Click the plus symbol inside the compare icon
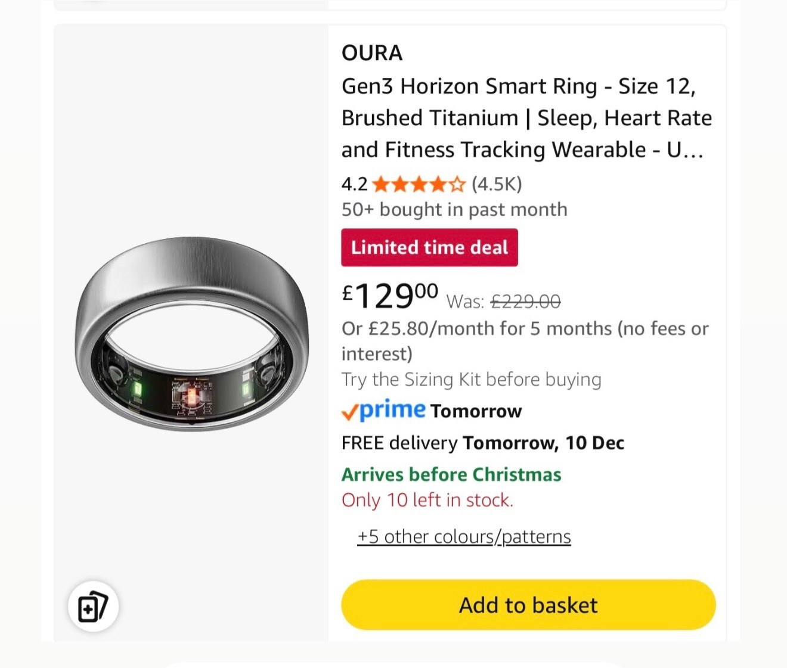The width and height of the screenshot is (787, 668). click(x=88, y=609)
